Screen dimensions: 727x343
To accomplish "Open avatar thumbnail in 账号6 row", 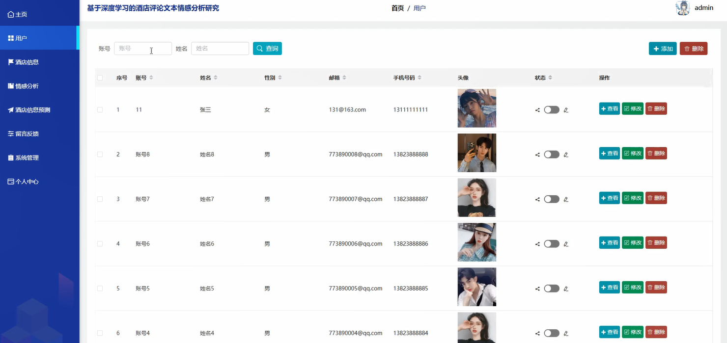I will (x=477, y=242).
